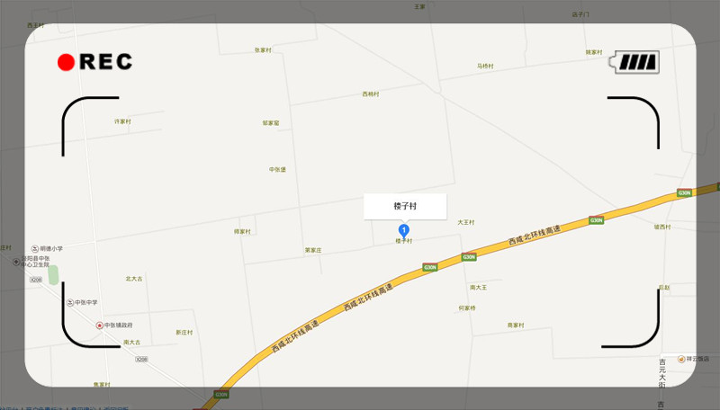Select the 明德小学 school icon
This screenshot has width=720, height=410.
pyautogui.click(x=35, y=249)
